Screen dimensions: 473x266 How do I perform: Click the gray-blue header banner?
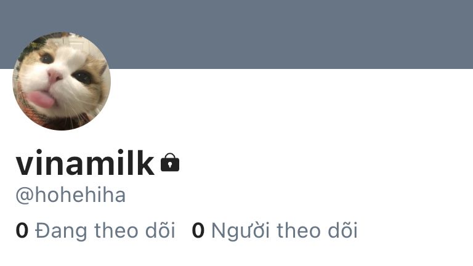point(236,34)
